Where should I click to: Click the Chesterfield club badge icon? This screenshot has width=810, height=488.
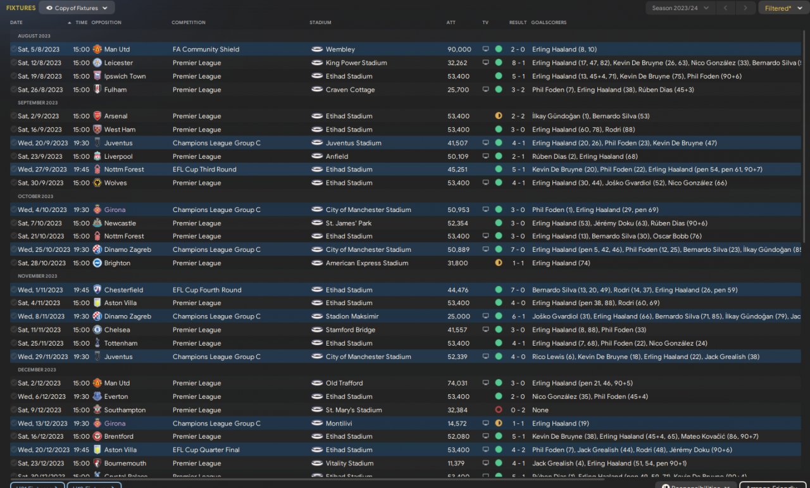[x=97, y=290]
